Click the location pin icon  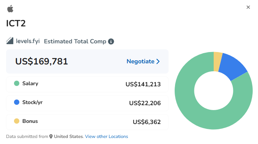(x=51, y=136)
